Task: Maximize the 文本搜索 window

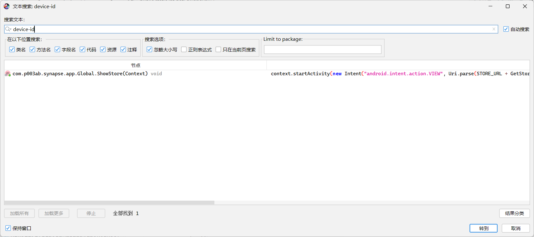Action: pos(508,6)
